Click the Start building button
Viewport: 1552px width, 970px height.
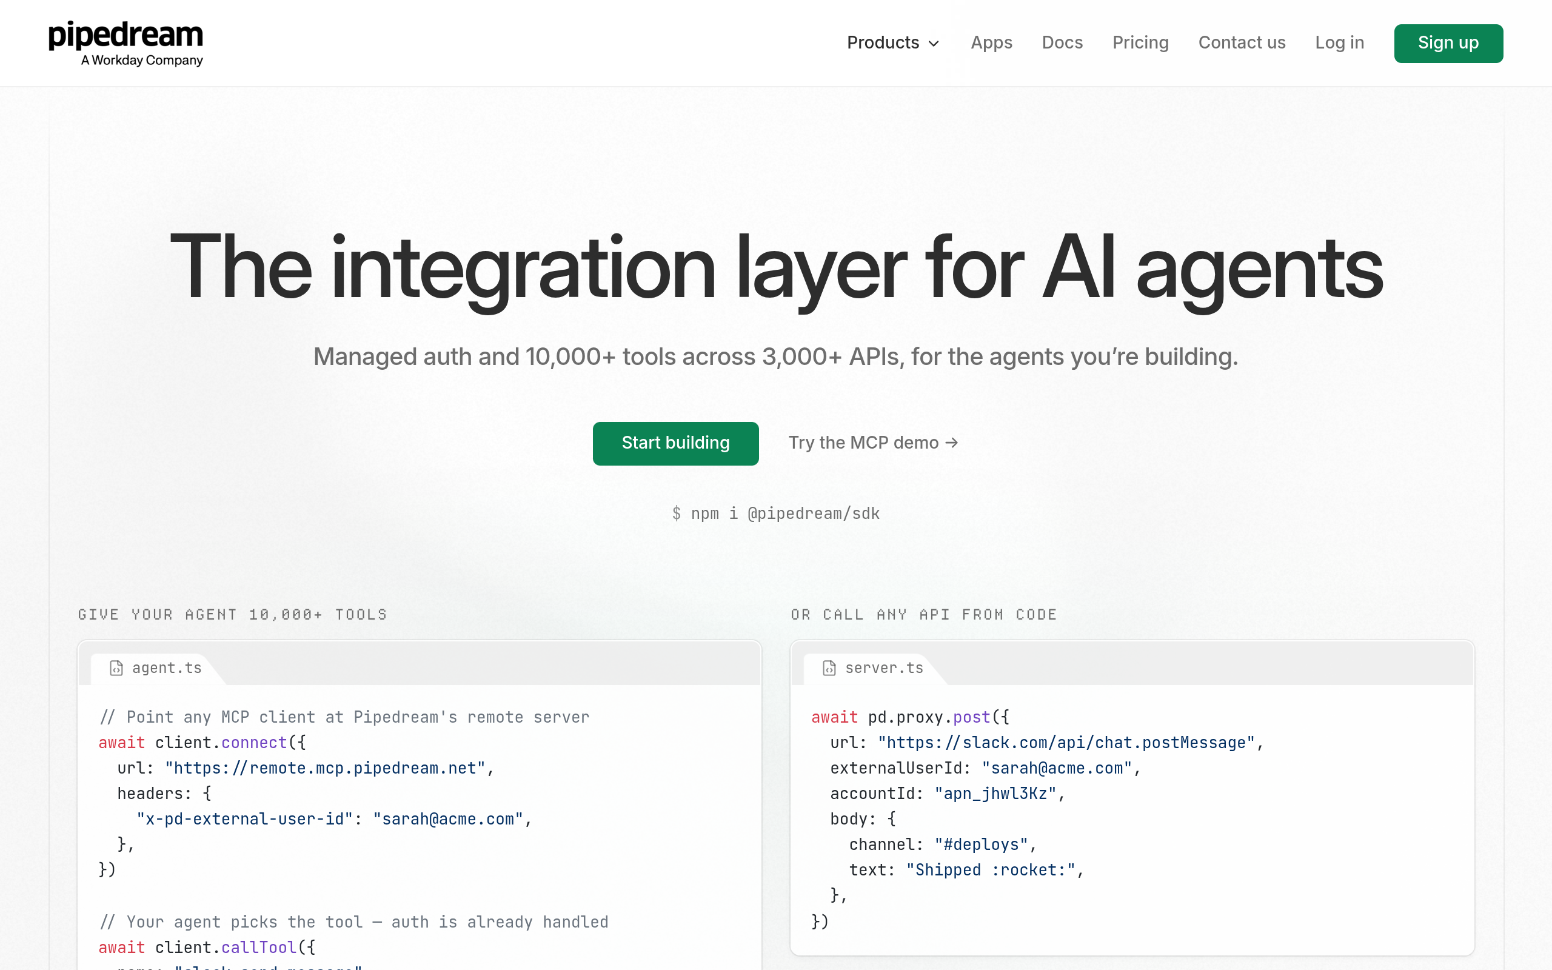pos(675,443)
